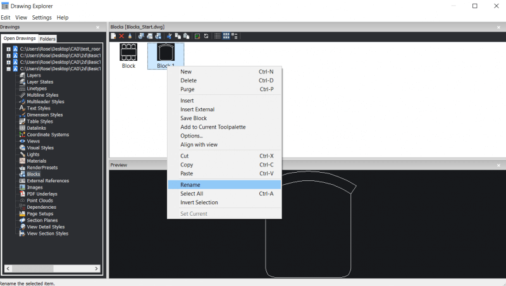The image size is (506, 286).
Task: Click the right arrow of tree scrollbar
Action: tap(96, 268)
